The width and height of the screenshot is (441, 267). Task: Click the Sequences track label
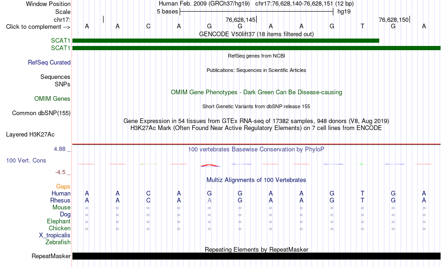pos(55,77)
